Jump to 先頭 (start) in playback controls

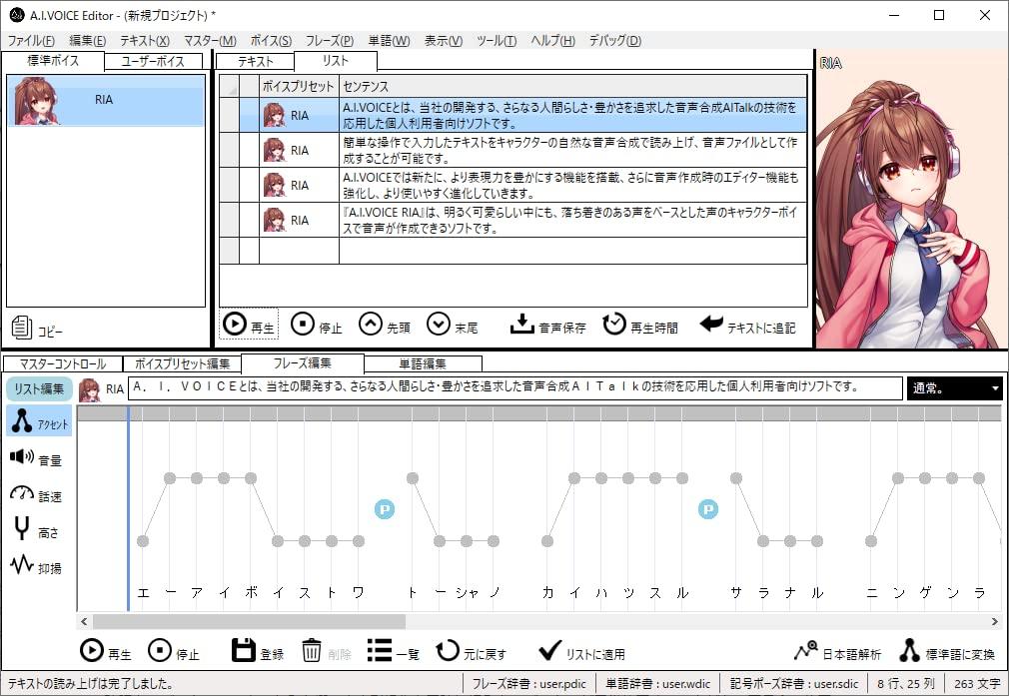coord(367,323)
